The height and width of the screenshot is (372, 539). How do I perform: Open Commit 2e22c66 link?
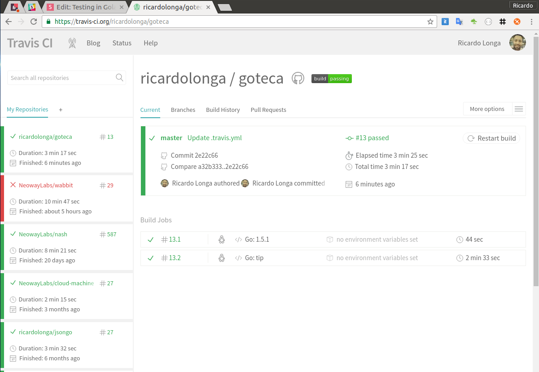(x=194, y=155)
